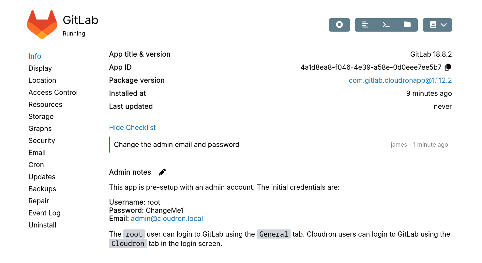Screen dimensions: 482x263
Task: Switch to the Backups section
Action: click(42, 189)
